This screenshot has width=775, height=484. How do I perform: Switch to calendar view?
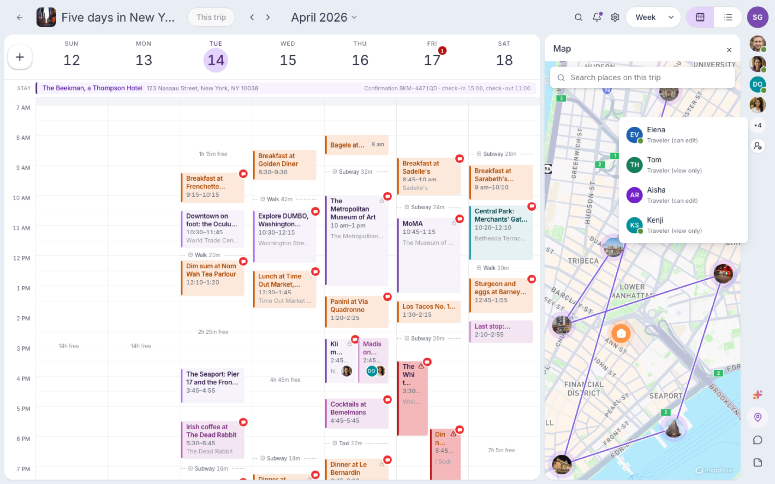coord(700,18)
